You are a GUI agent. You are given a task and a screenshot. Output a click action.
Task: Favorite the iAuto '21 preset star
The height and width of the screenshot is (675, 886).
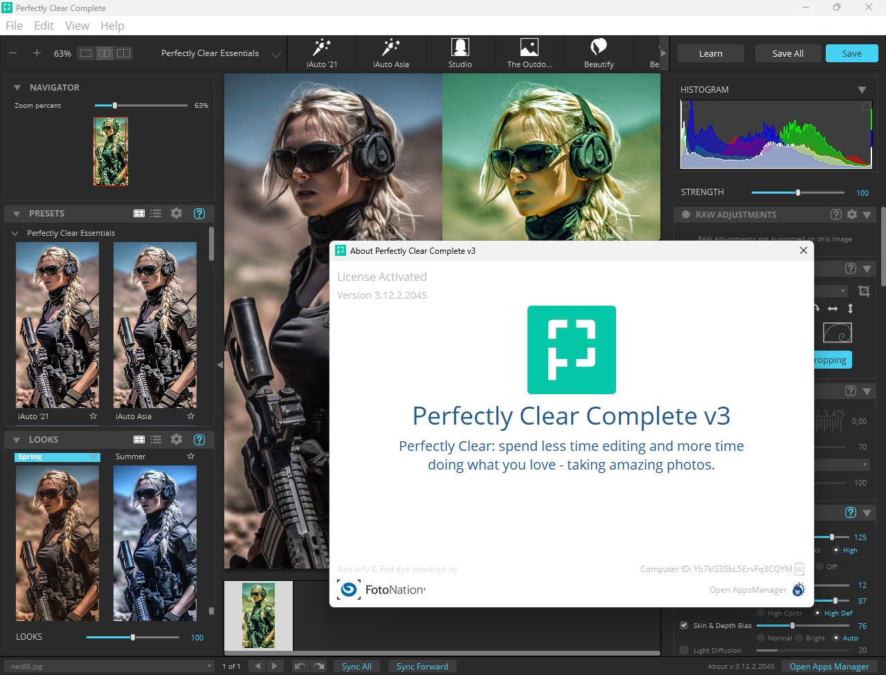click(x=93, y=416)
